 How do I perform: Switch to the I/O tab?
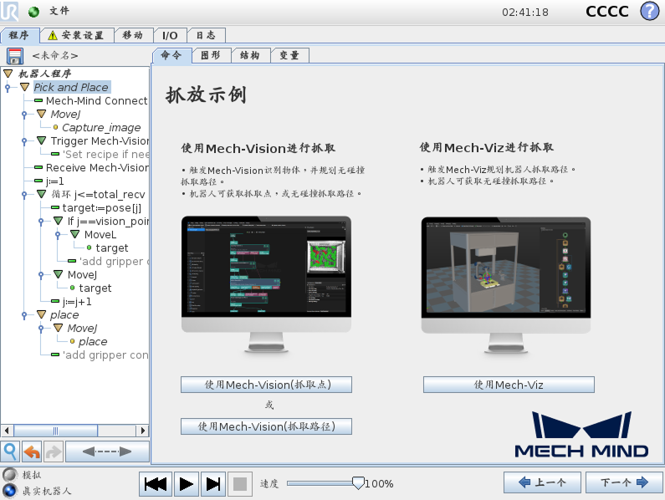[x=170, y=35]
